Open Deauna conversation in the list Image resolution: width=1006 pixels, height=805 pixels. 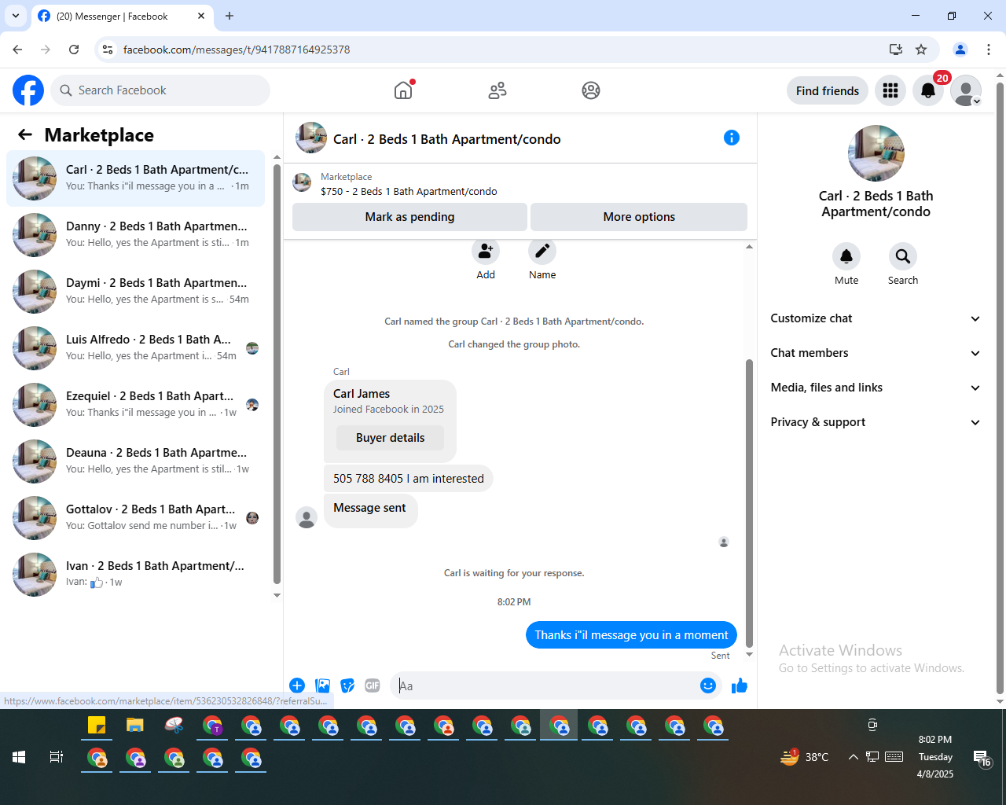pyautogui.click(x=135, y=461)
